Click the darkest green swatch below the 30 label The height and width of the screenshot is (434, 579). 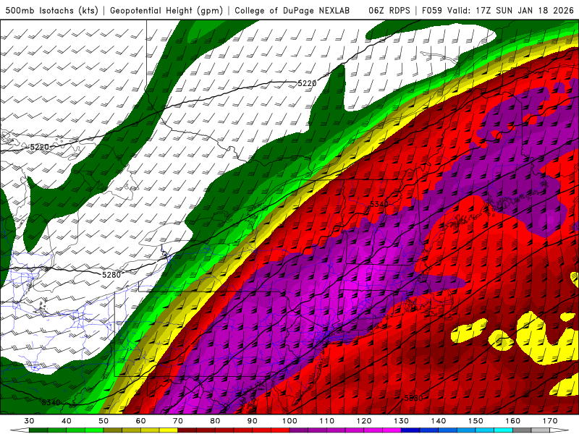click(x=38, y=430)
